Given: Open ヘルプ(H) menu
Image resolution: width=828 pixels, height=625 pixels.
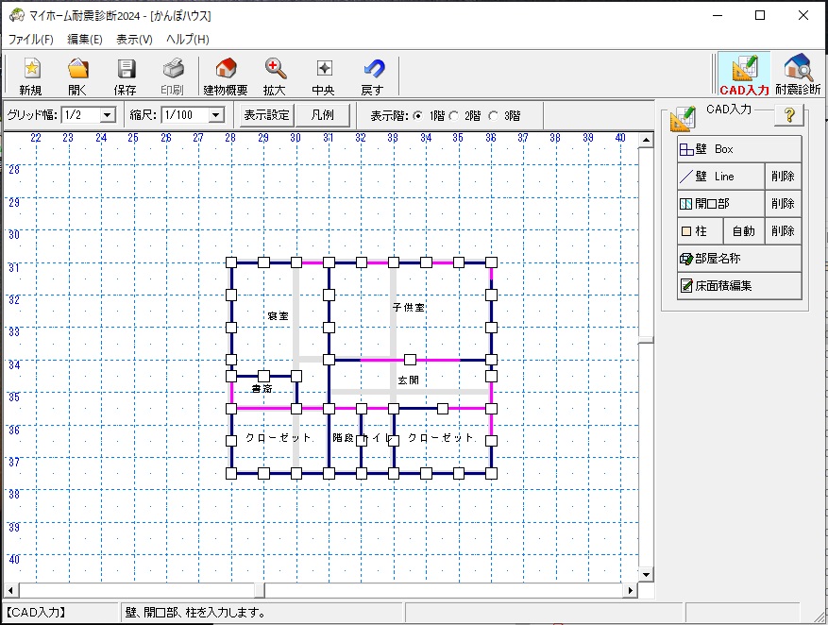Looking at the screenshot, I should tap(188, 39).
